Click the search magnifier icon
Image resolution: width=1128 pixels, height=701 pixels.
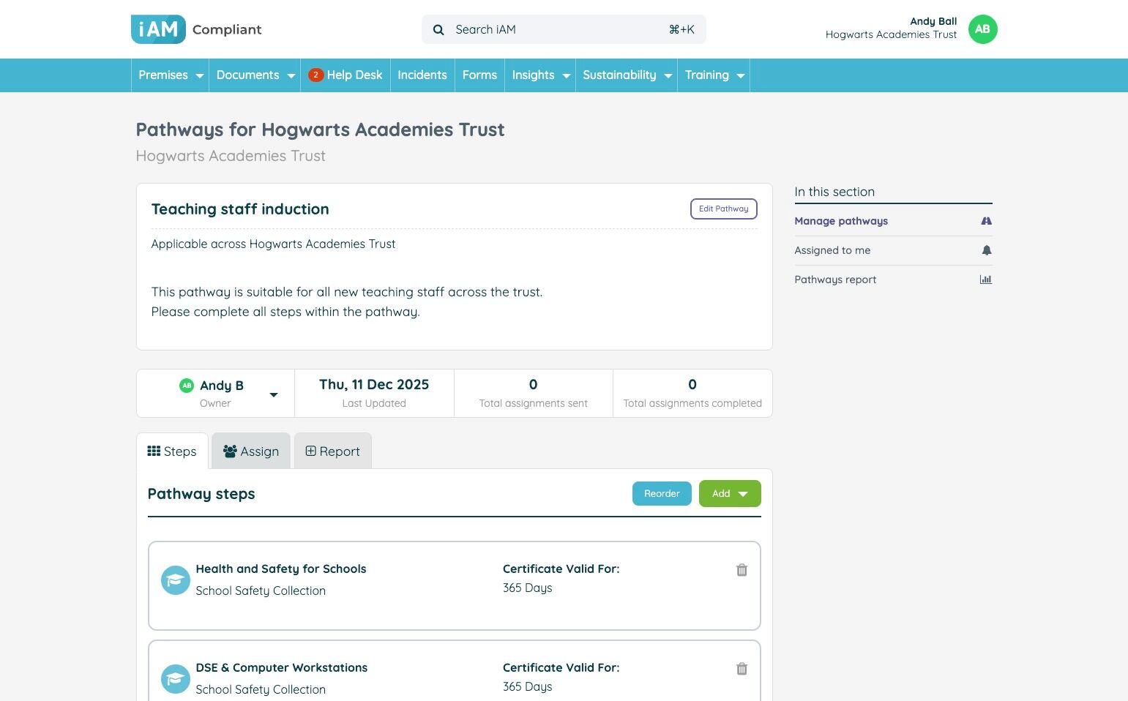click(x=438, y=30)
